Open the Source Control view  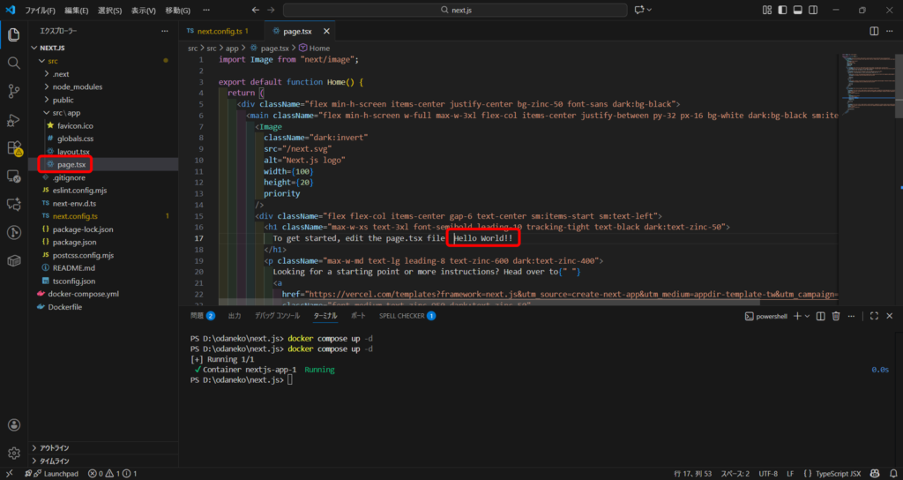[x=14, y=91]
